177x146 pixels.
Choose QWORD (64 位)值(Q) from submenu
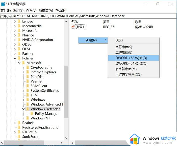(x=134, y=64)
